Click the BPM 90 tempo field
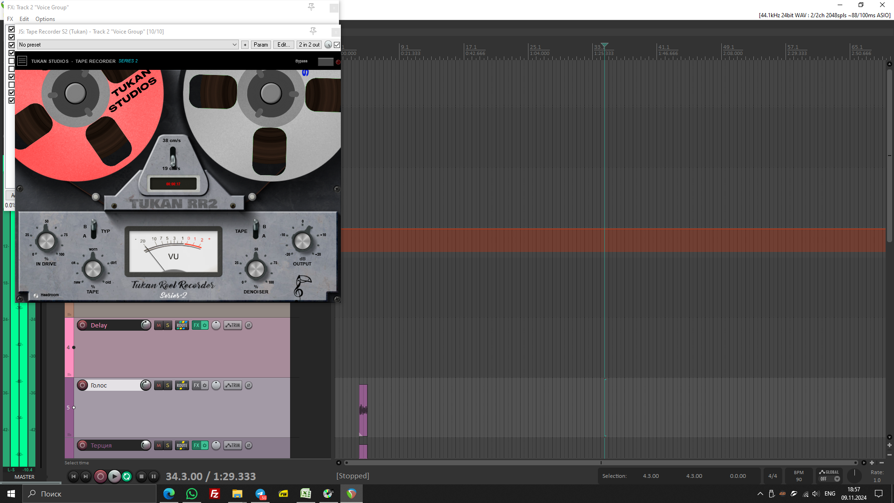Screen dimensions: 894x503 coord(799,476)
